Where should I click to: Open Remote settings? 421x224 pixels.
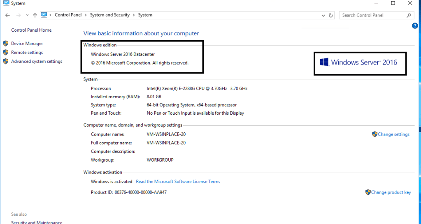tap(27, 53)
